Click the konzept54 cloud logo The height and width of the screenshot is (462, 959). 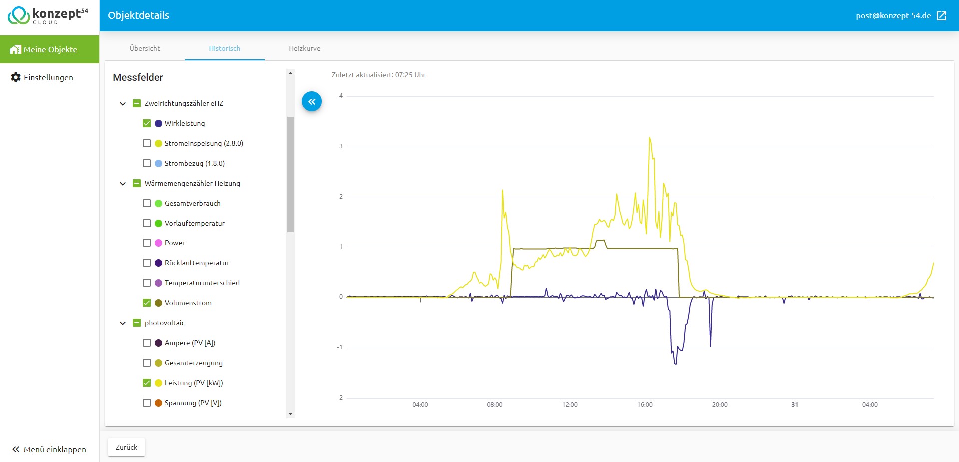tap(48, 15)
